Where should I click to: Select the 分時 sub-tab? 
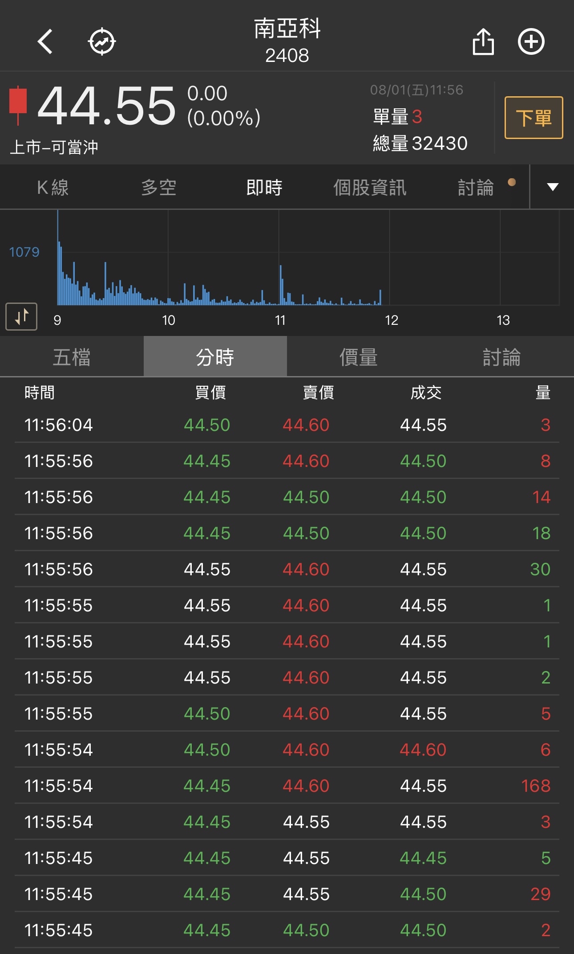(x=215, y=357)
